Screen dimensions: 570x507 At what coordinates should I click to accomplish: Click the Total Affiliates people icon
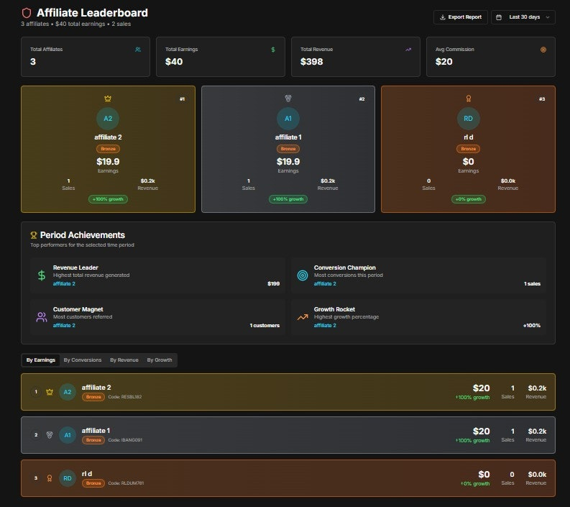coord(137,50)
